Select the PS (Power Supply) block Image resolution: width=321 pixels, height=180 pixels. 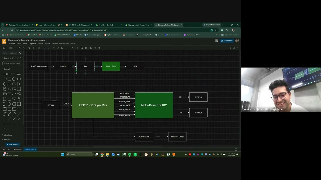tap(39, 66)
